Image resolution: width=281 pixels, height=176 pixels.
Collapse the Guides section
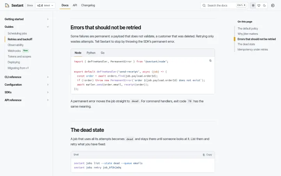[27, 27]
